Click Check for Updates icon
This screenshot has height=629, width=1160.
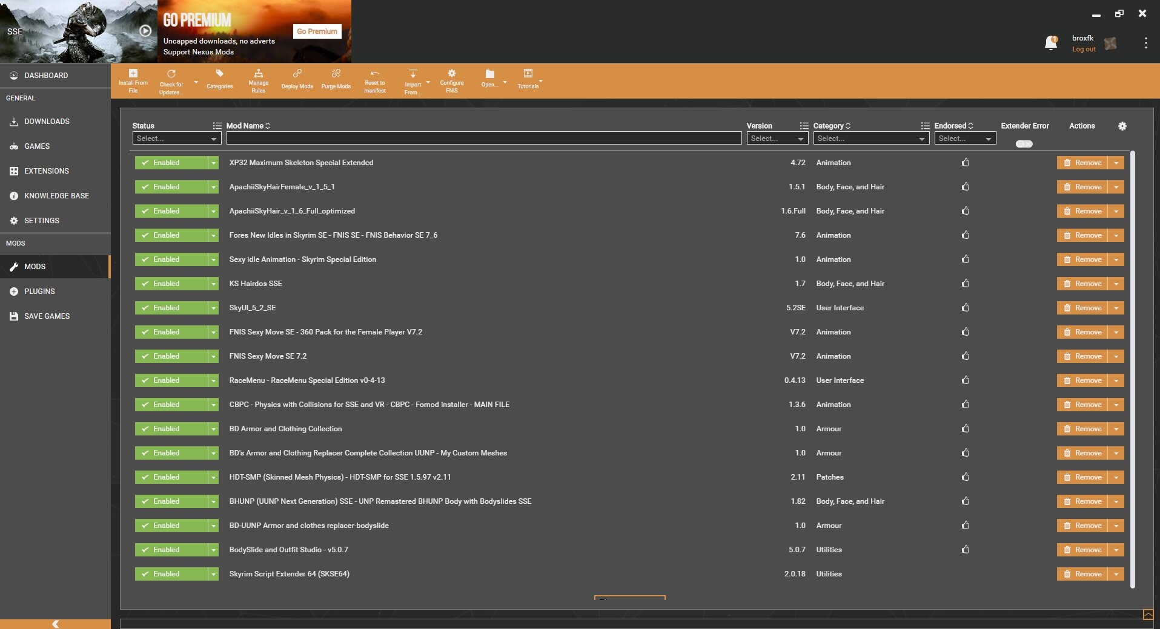pyautogui.click(x=171, y=74)
